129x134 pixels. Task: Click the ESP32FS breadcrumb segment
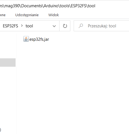pos(10,26)
